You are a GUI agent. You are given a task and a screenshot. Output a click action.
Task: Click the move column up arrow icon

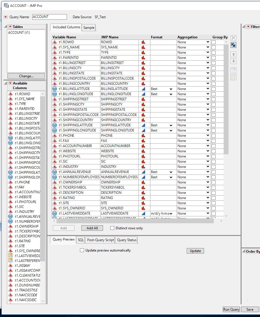(x=233, y=54)
